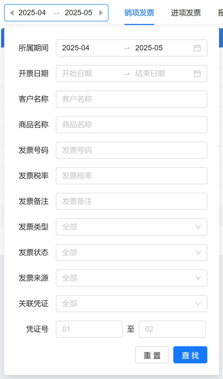223x379 pixels.
Task: Focus the 客户名称 input field
Action: (x=131, y=99)
